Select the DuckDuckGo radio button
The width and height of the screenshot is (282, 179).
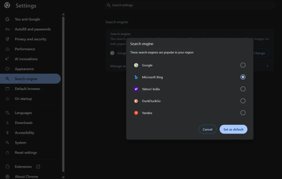(243, 101)
